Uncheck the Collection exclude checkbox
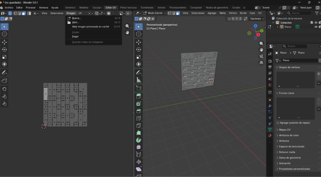 tap(312, 22)
